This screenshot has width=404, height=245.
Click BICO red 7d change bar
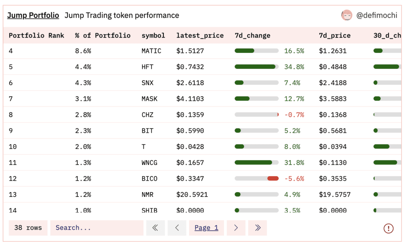tap(273, 178)
